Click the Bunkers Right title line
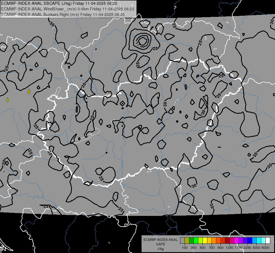This screenshot has height=253, width=275. (63, 15)
